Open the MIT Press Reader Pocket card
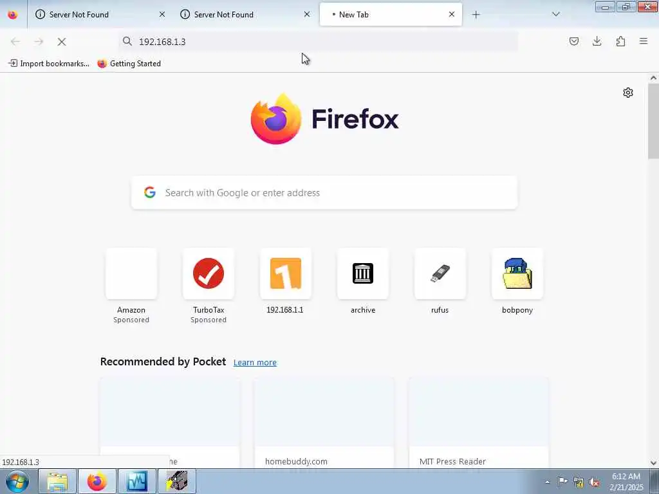 click(x=479, y=423)
